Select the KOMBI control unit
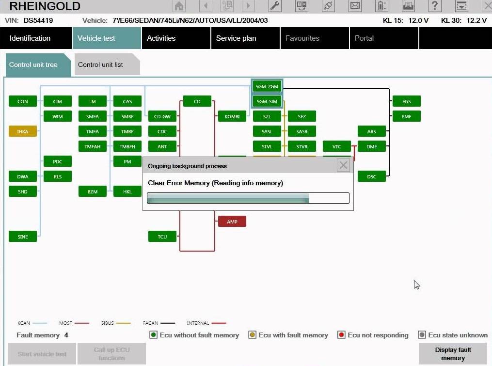 tap(232, 116)
